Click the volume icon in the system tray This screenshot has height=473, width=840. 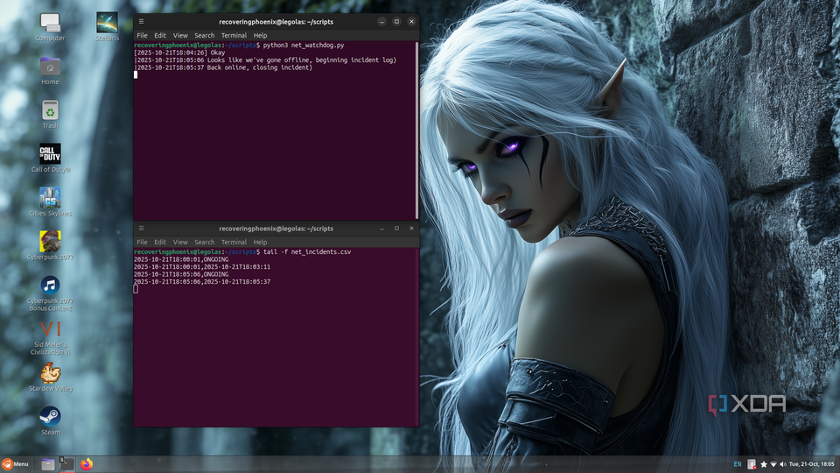(x=782, y=464)
